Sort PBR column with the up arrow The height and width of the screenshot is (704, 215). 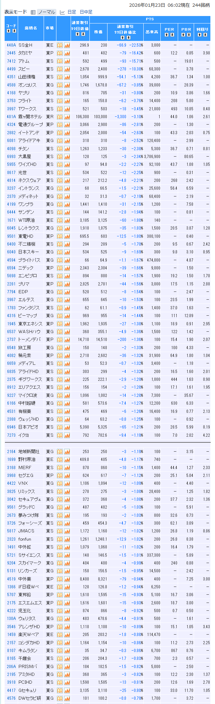(x=183, y=35)
